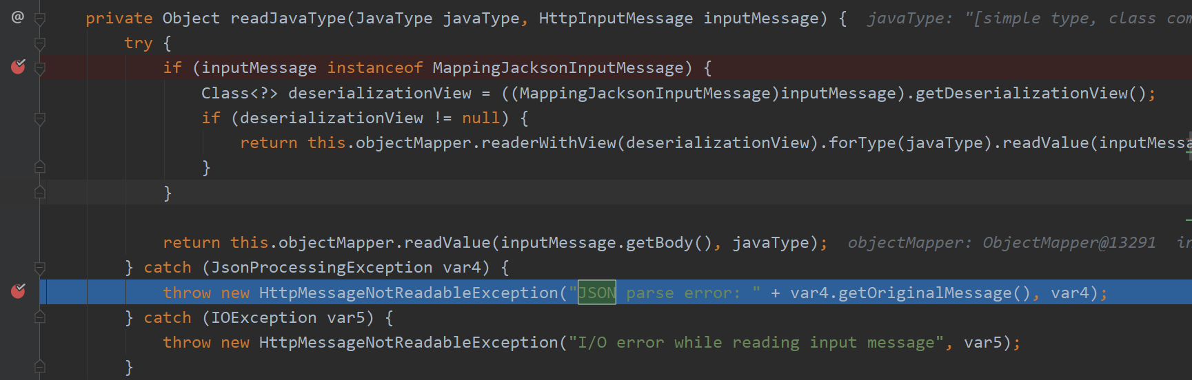Click the HttpInputMessage parameter type
Screen dimensions: 1192x380
click(x=616, y=19)
